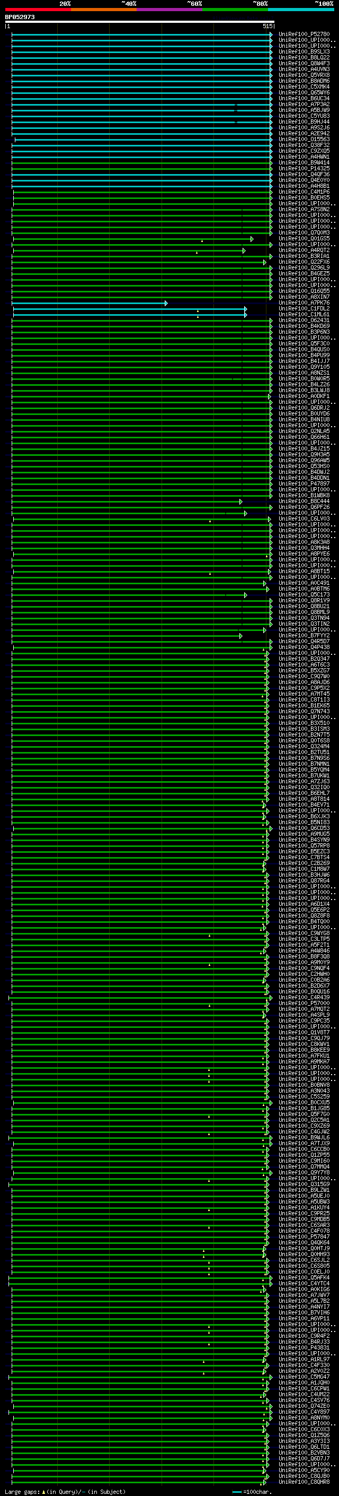Screen dimensions: 339x1496
Task: Select hit label UniRef100_A9S2J6
Action: 304,127
